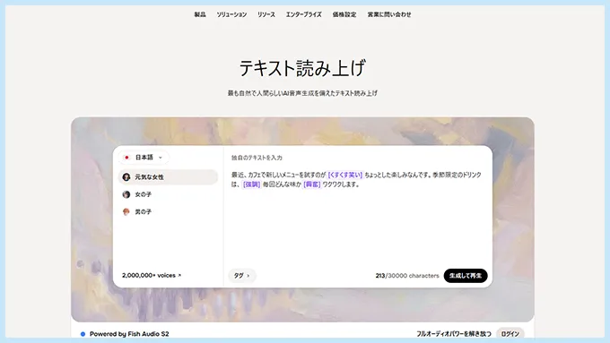The height and width of the screenshot is (343, 610).
Task: Open the ソリューション menu
Action: click(231, 14)
